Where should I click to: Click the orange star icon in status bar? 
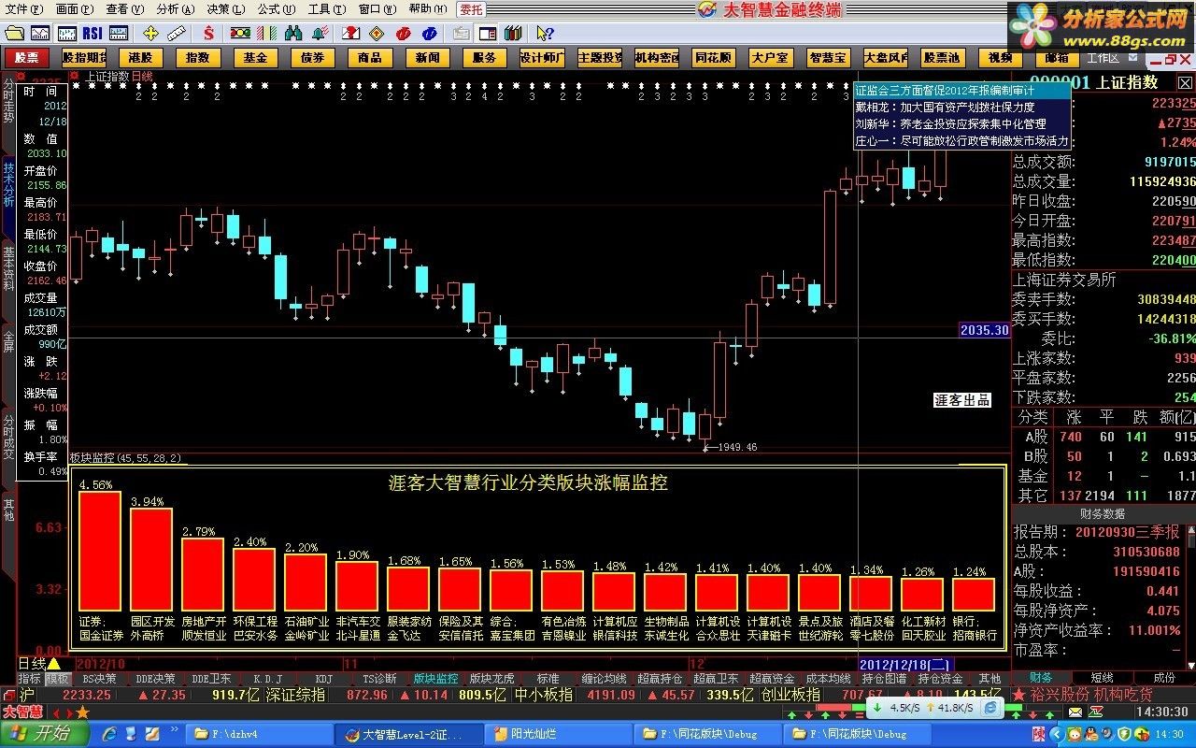pos(82,713)
